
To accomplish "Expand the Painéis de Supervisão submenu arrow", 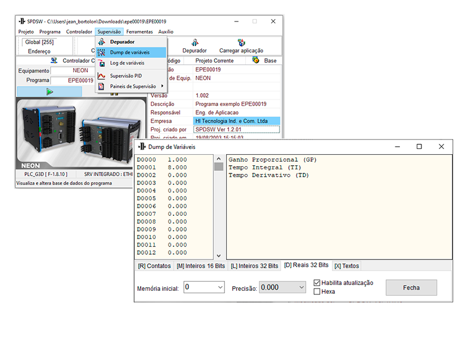I will click(162, 86).
